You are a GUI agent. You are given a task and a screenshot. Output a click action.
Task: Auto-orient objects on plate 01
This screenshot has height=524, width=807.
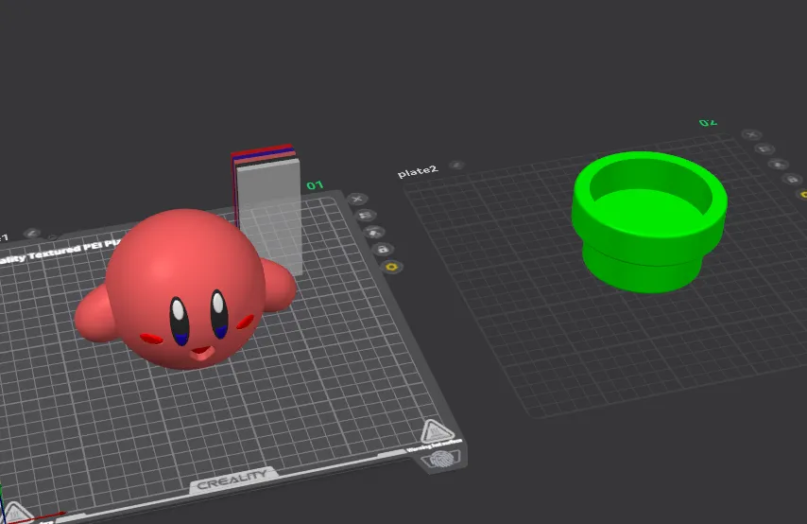(366, 216)
